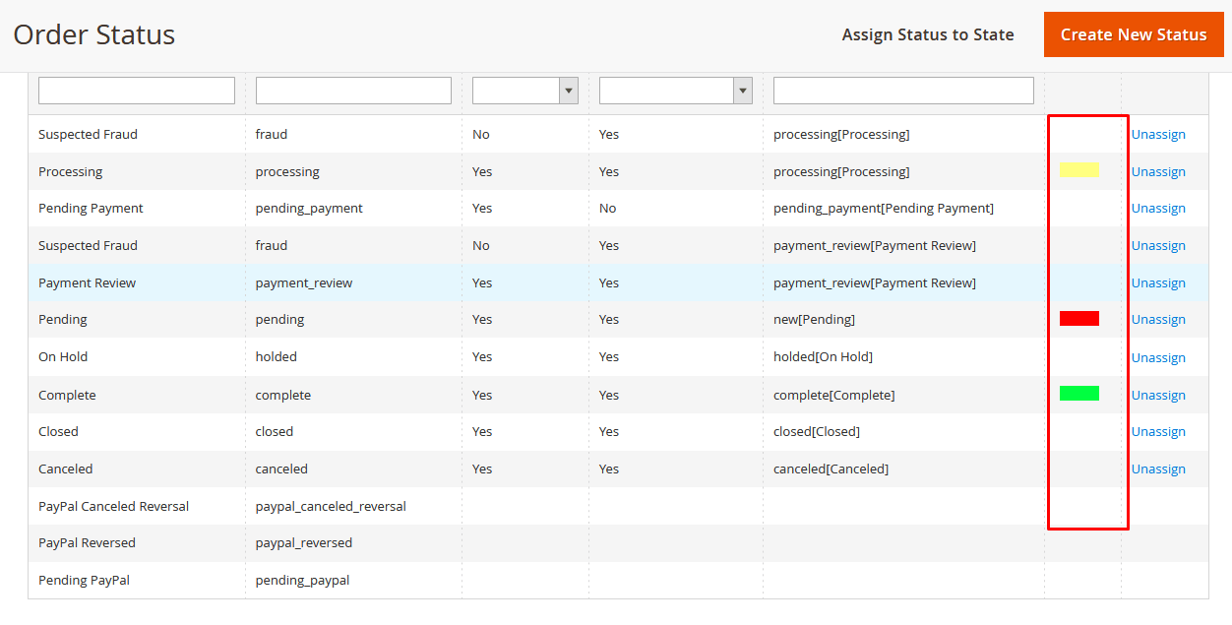This screenshot has width=1232, height=625.
Task: Select the Payment Review row
Action: tap(394, 282)
